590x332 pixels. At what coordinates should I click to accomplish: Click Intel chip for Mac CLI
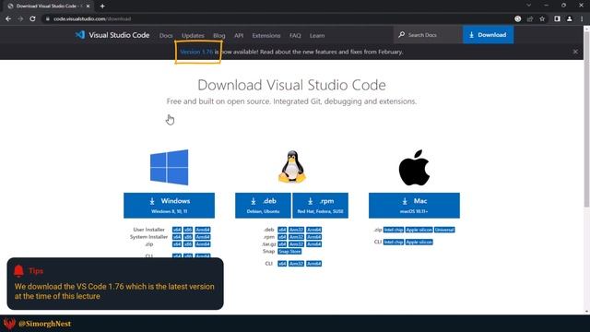(x=394, y=242)
